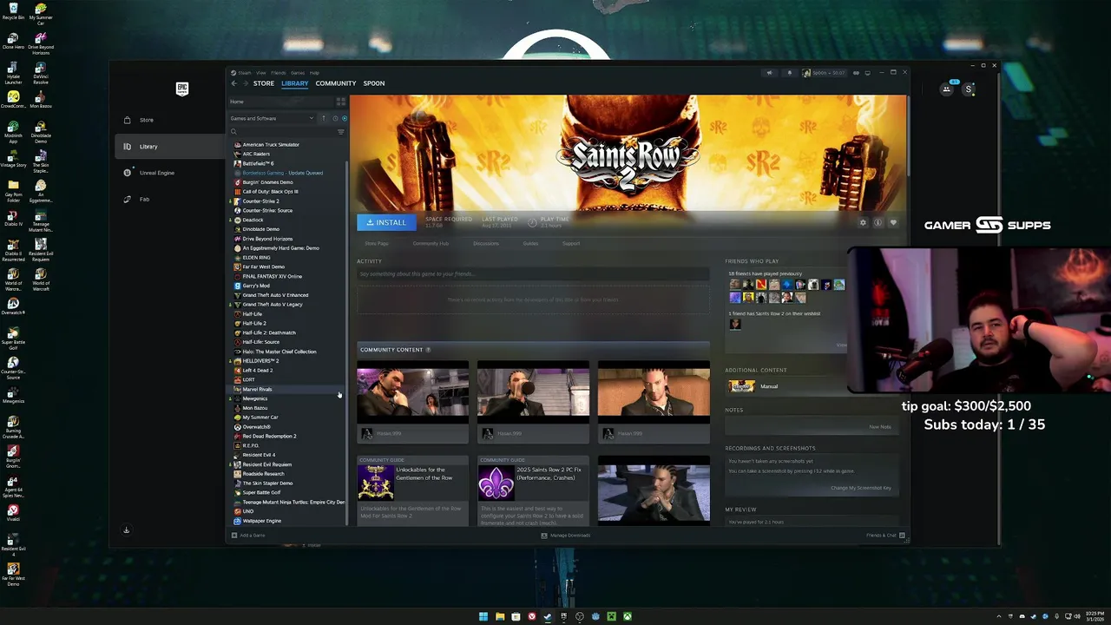The height and width of the screenshot is (625, 1111).
Task: Open the Steam menu
Action: (245, 73)
